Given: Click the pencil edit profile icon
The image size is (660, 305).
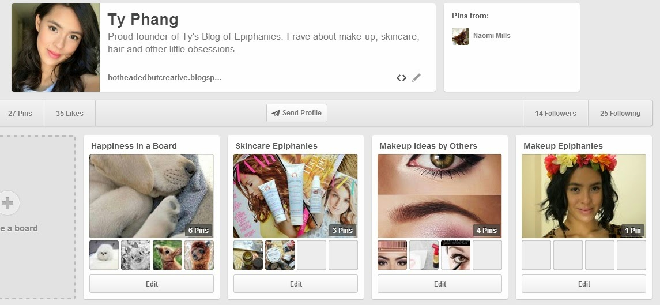Looking at the screenshot, I should pos(416,78).
